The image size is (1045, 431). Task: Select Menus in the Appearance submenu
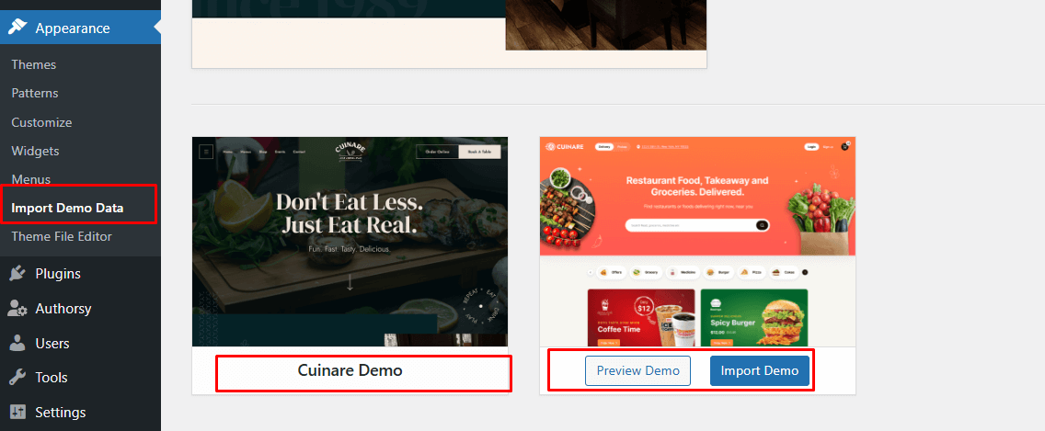point(31,179)
